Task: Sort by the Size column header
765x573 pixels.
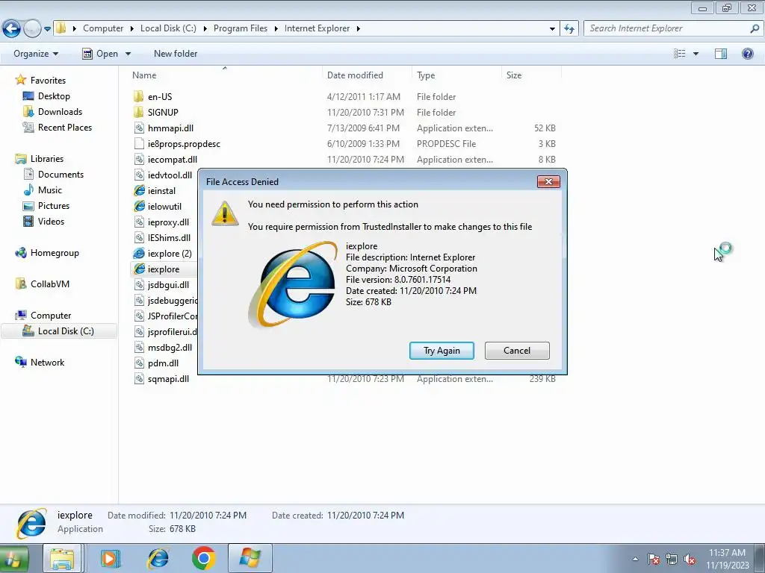Action: (x=514, y=75)
